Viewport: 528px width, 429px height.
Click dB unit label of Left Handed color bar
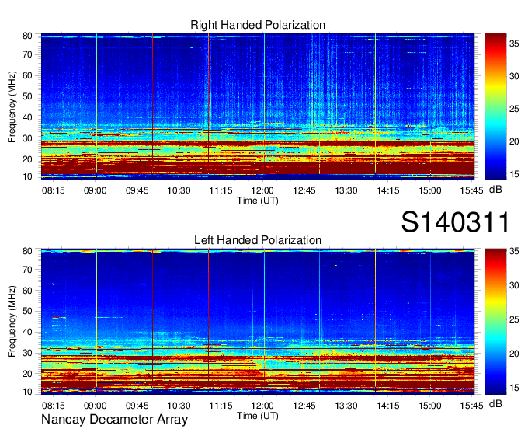click(495, 403)
